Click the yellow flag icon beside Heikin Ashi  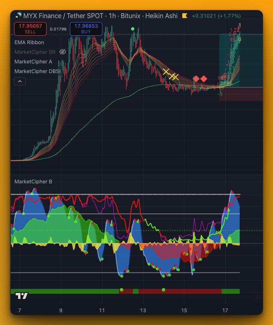coord(185,16)
